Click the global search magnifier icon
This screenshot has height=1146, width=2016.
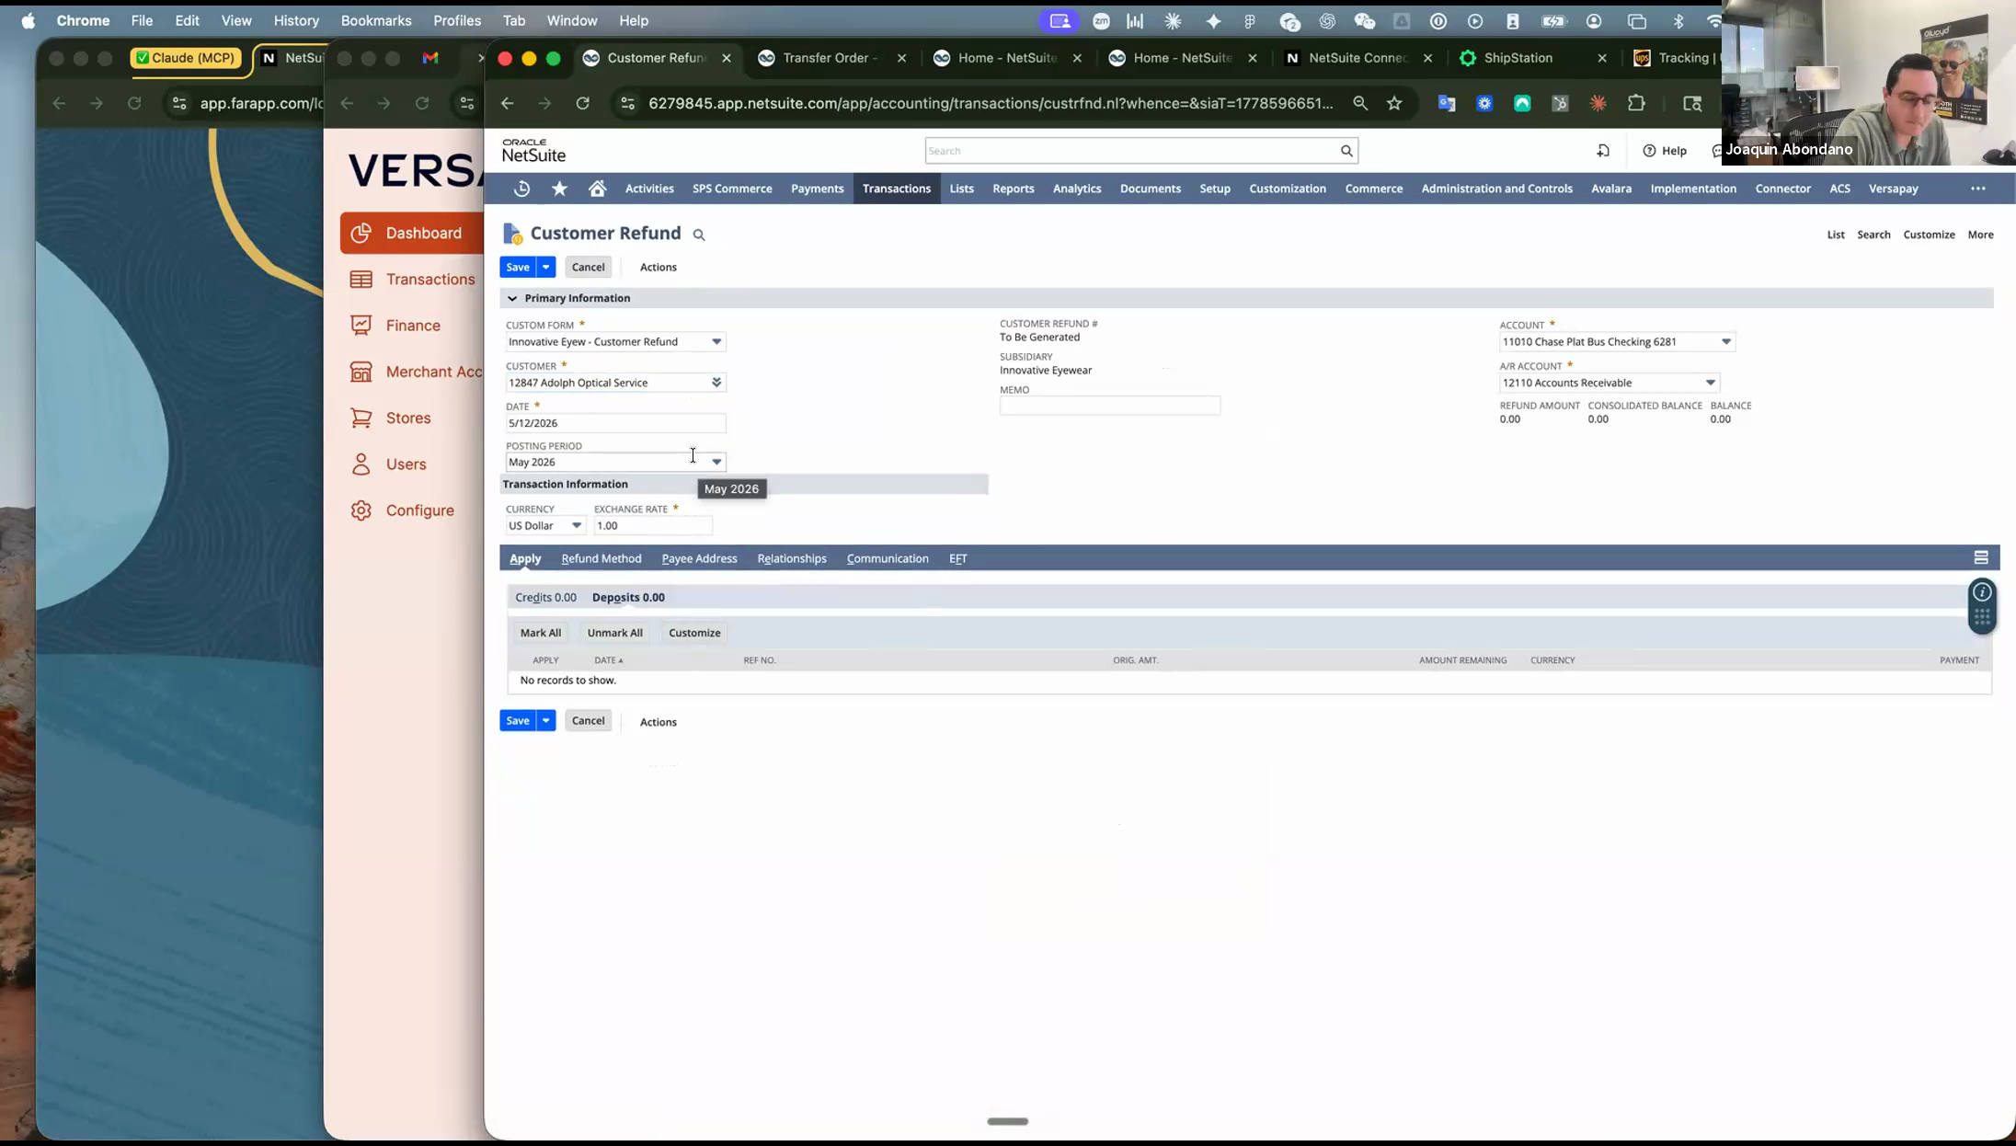(x=1346, y=151)
